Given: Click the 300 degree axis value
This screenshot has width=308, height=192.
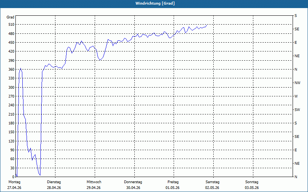Looking at the screenshot, I should [x=12, y=88].
